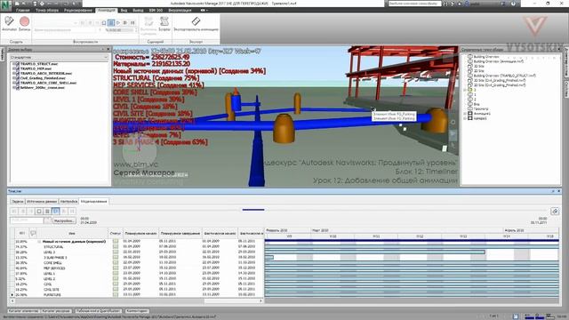569x320 pixels.
Task: Open the calendar dropdown beside date field
Action: 48,220
